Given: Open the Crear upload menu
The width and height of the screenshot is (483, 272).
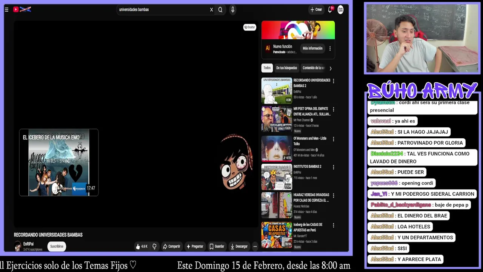Looking at the screenshot, I should click(x=316, y=10).
